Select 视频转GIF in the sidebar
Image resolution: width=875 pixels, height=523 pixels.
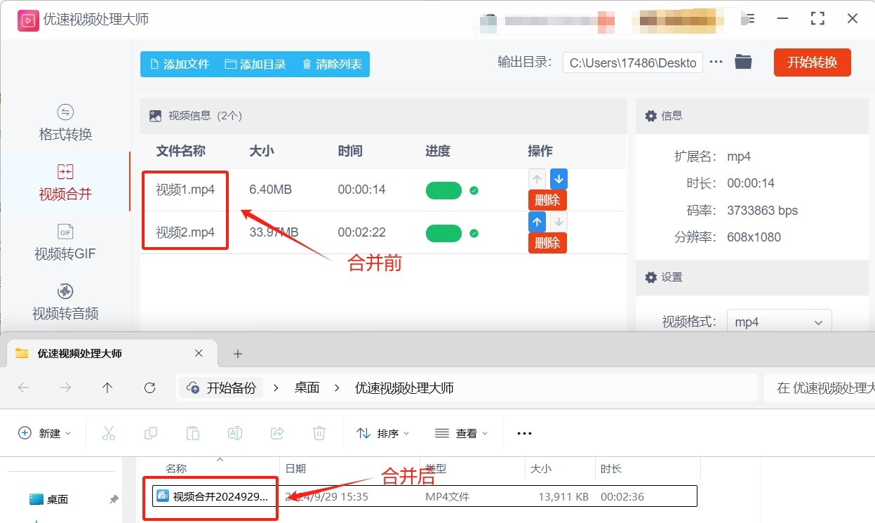tap(65, 242)
